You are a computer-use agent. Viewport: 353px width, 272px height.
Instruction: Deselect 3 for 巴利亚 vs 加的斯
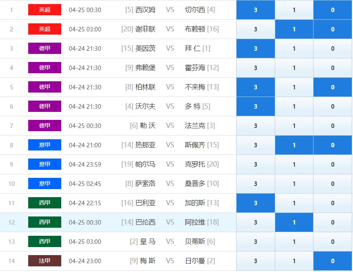255,203
